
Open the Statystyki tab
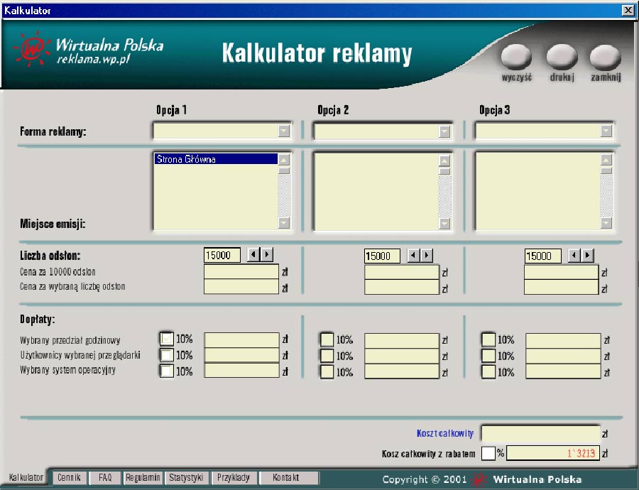click(x=186, y=477)
